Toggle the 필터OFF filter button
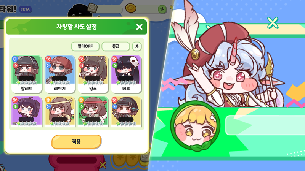Image resolution: width=305 pixels, height=171 pixels. (x=85, y=46)
